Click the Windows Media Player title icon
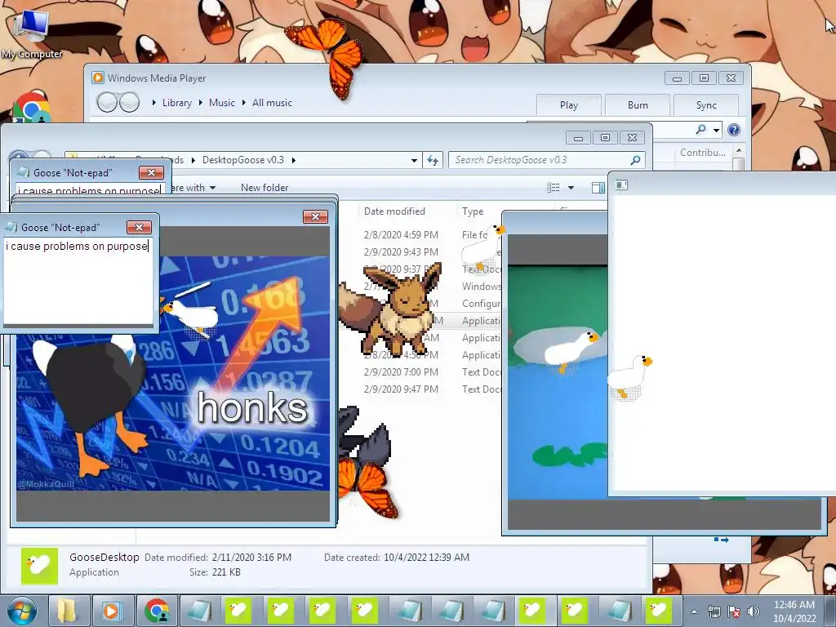Viewport: 836px width, 627px height. [x=98, y=78]
